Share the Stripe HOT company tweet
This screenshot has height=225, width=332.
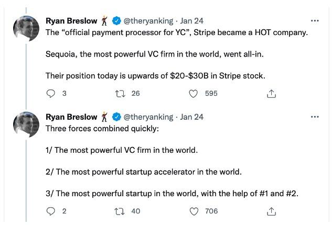(x=271, y=94)
